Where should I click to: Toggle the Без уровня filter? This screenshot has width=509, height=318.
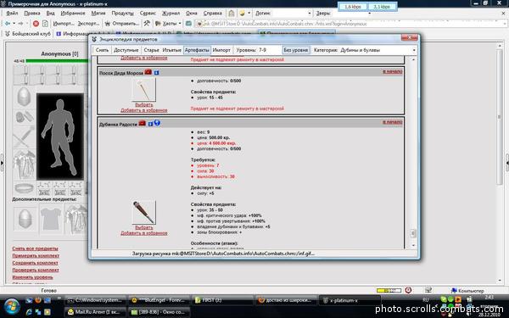coord(296,50)
